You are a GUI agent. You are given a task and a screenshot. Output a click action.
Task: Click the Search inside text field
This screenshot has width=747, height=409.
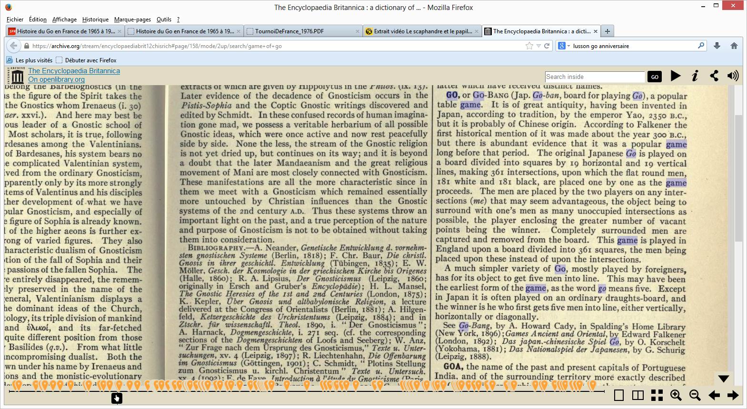[x=595, y=77]
